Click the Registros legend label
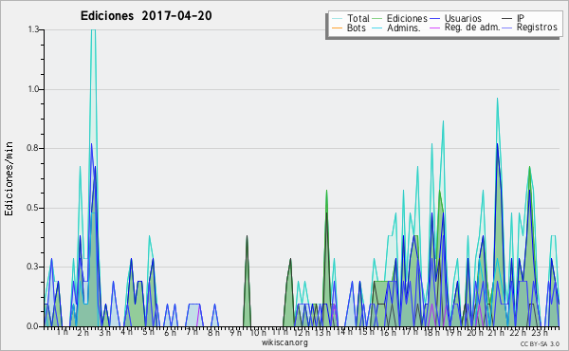The height and width of the screenshot is (351, 569). point(537,28)
